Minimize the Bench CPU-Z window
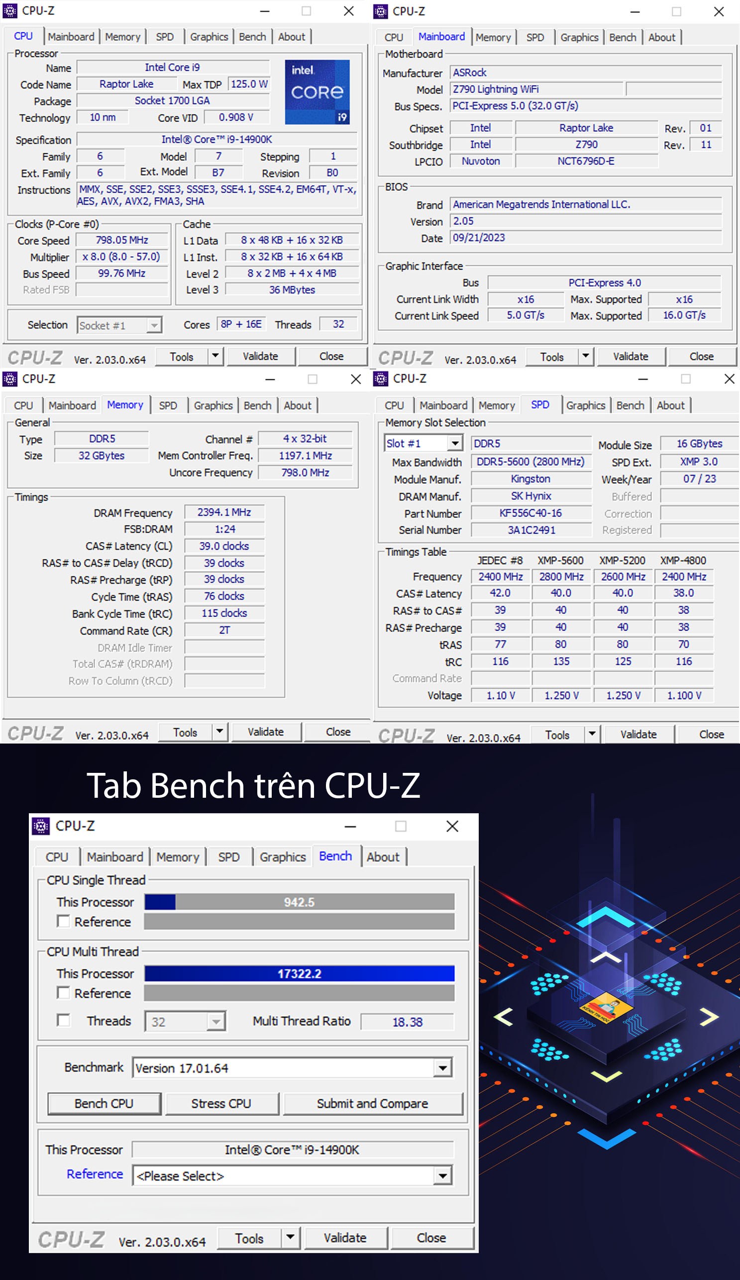The height and width of the screenshot is (1280, 740). point(350,827)
